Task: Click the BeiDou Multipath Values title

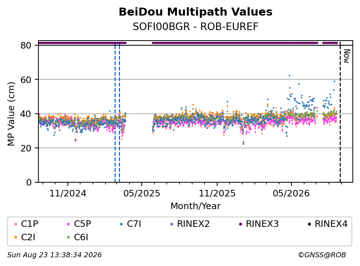Action: (x=195, y=12)
